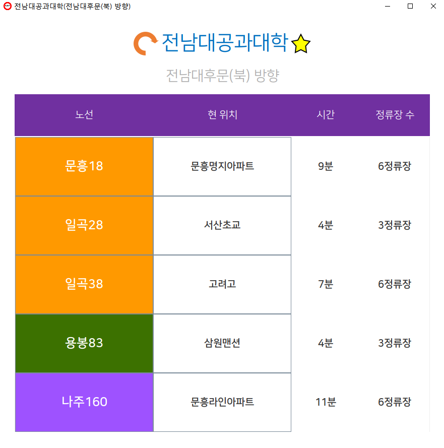This screenshot has height=448, width=444.
Task: Click the 11분 arrival time
Action: pos(326,402)
